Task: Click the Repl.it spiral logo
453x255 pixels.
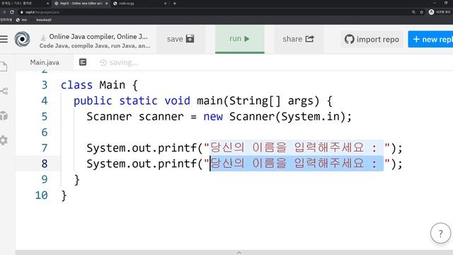Action: (22, 39)
